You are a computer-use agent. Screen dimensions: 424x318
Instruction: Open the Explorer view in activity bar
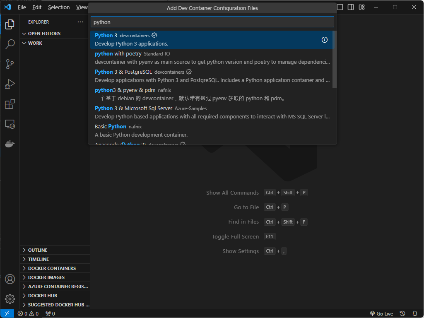(10, 24)
